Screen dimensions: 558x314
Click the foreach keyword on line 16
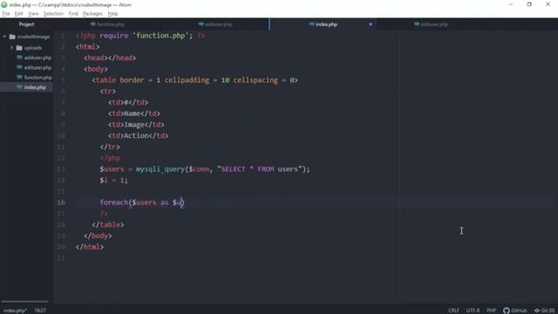click(x=114, y=202)
